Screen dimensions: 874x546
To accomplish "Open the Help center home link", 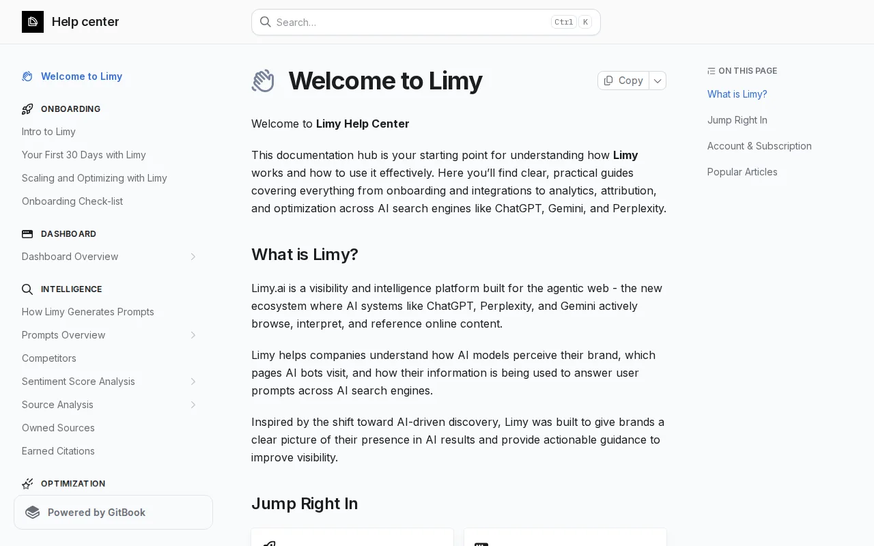I will (70, 22).
